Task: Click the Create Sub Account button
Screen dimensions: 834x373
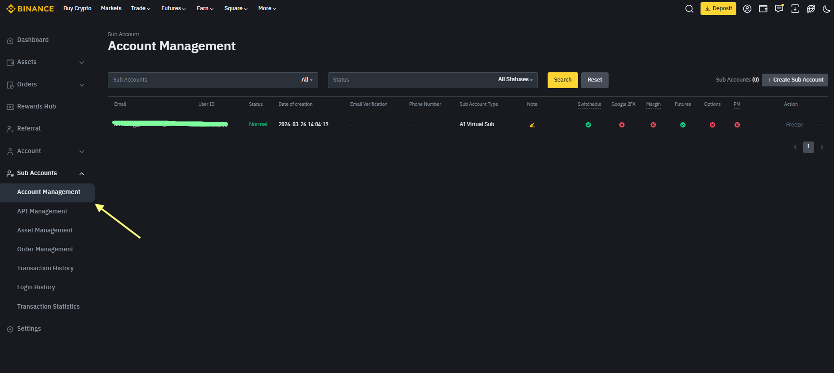Action: point(795,80)
